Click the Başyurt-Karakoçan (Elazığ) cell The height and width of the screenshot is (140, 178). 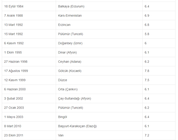(77, 126)
